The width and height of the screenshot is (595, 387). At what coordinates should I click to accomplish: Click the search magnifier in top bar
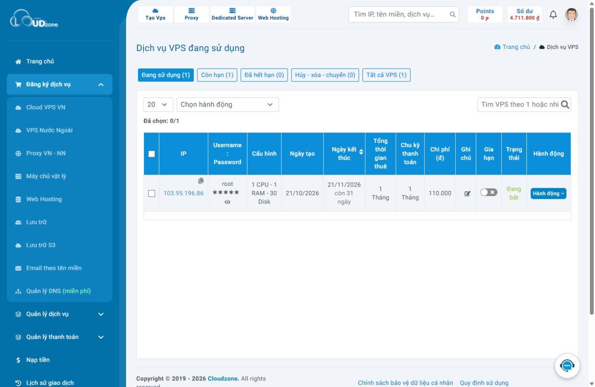point(452,15)
